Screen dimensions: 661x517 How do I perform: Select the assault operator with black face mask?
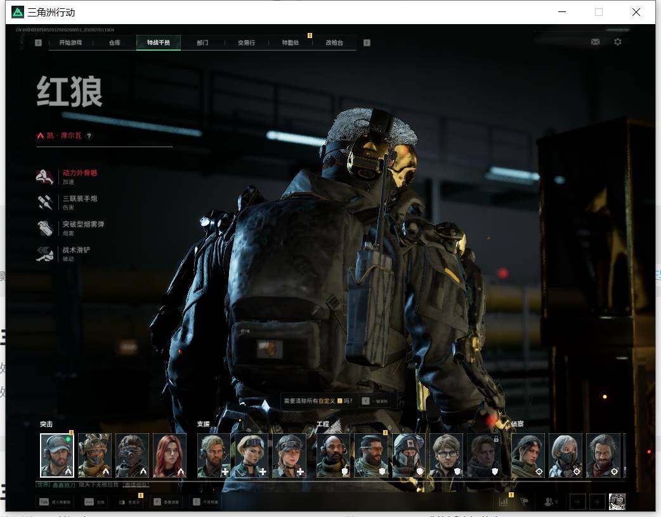[132, 455]
